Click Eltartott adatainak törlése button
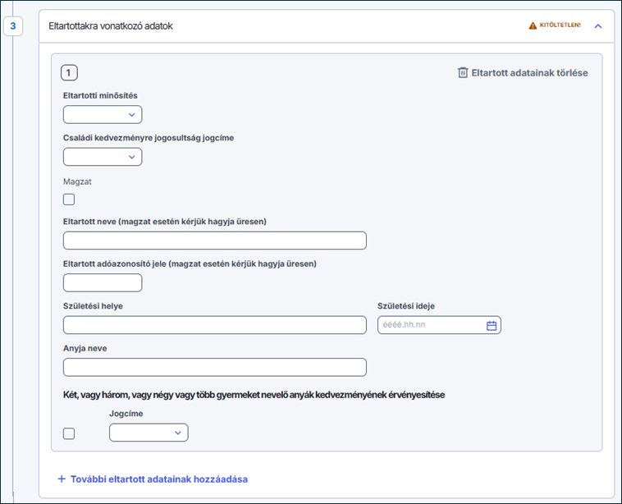622x504 pixels. 528,73
